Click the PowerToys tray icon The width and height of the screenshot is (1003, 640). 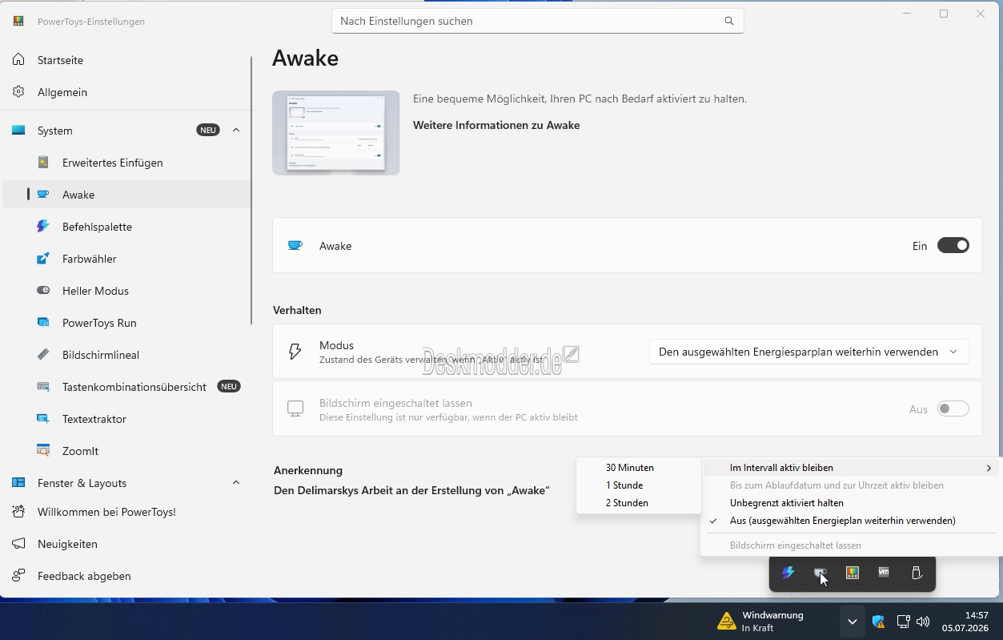(x=853, y=573)
